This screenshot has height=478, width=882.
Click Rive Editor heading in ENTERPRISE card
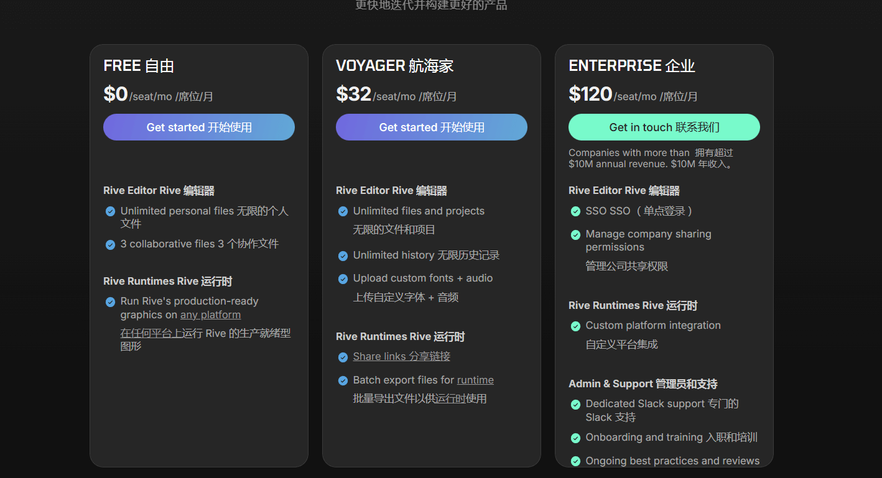[624, 191]
